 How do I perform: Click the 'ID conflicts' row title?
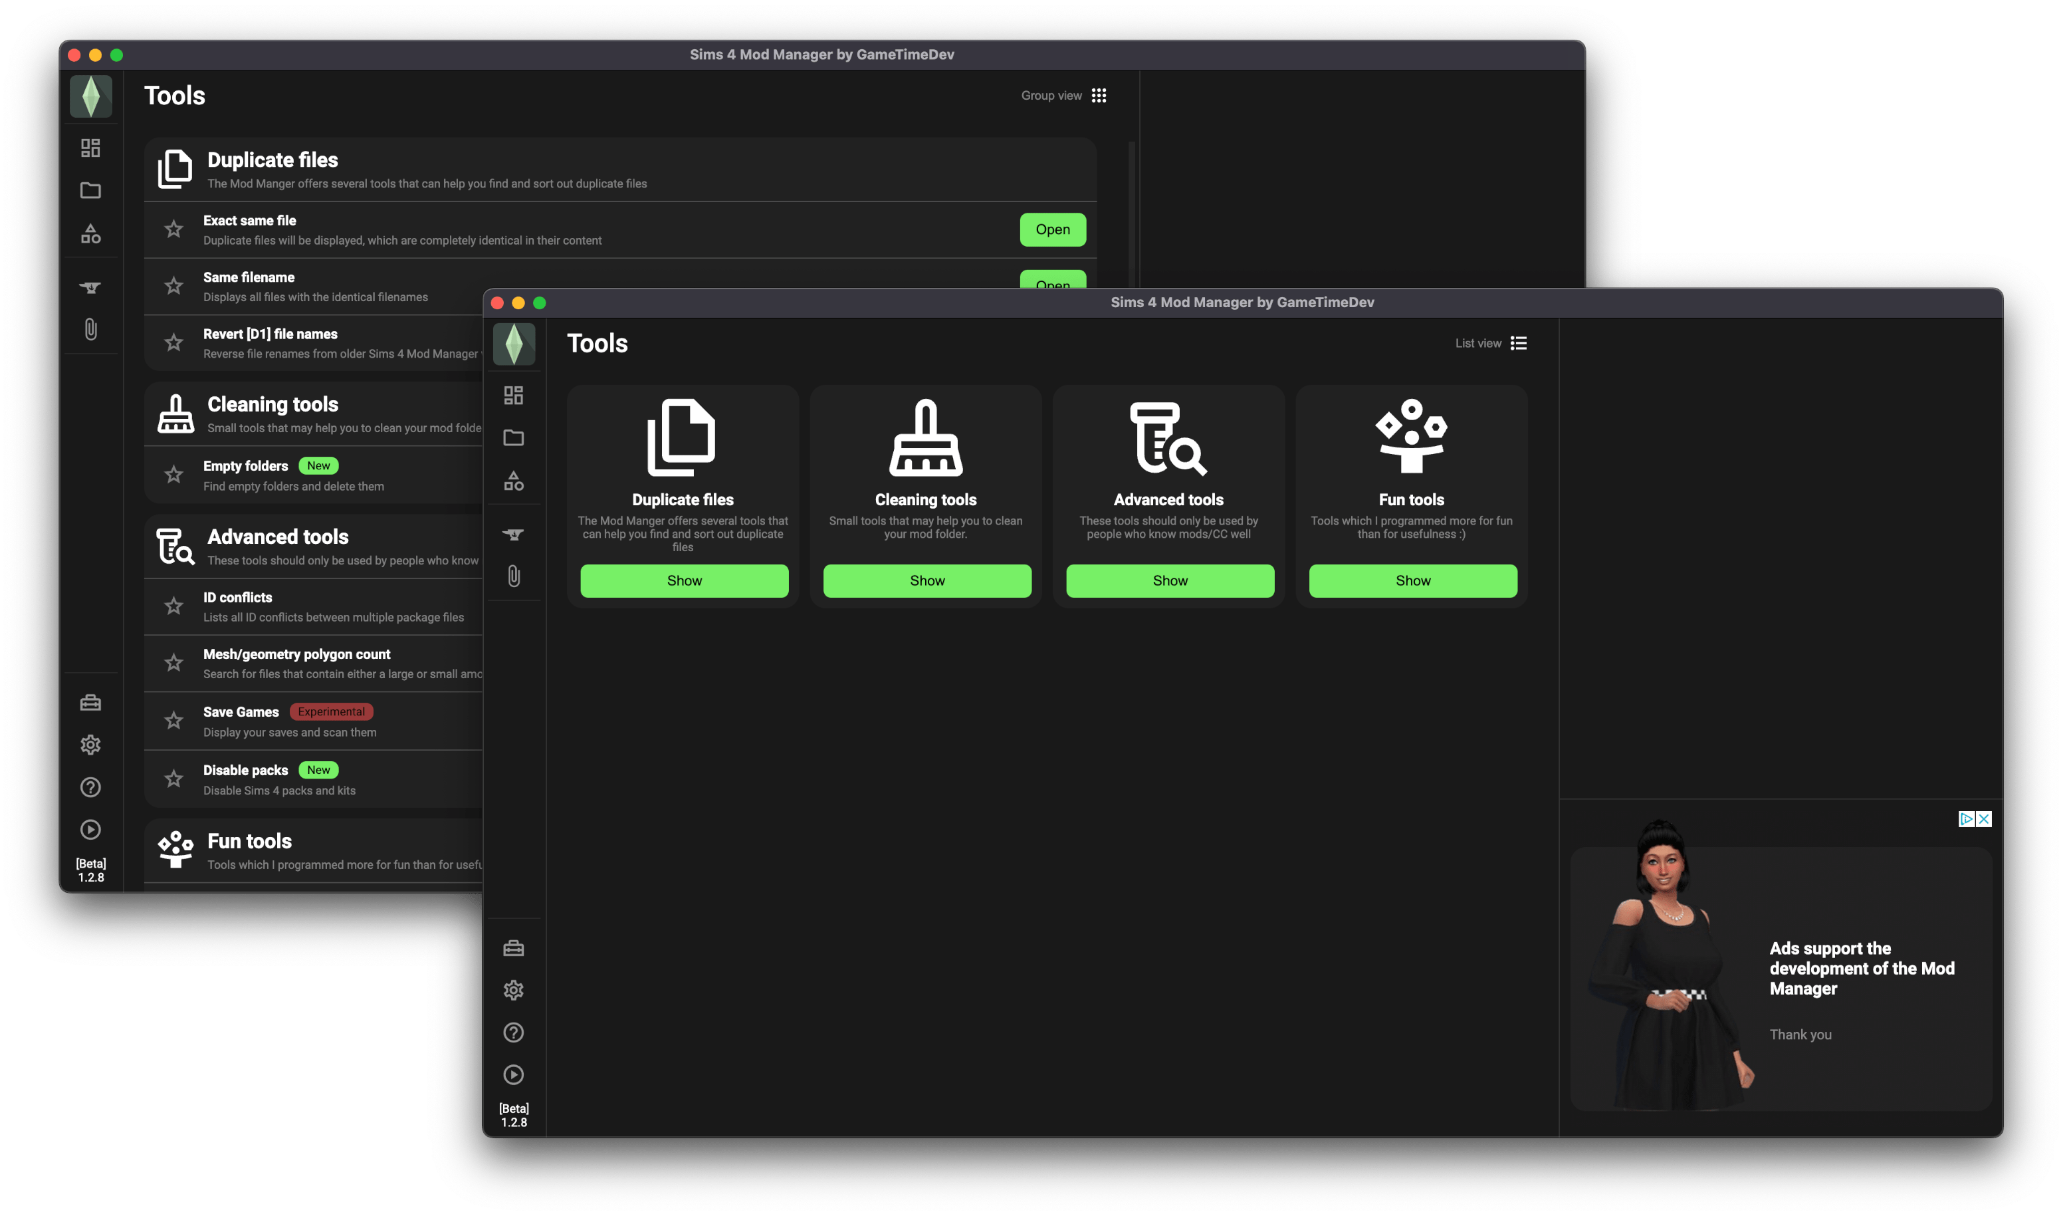point(237,598)
